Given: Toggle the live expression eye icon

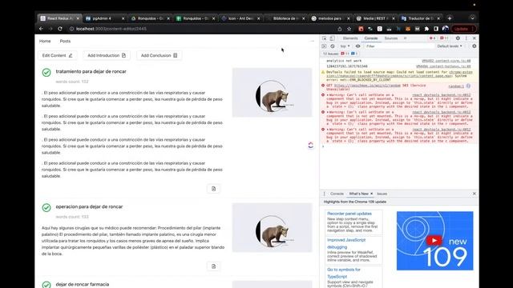Looking at the screenshot, I should point(358,46).
